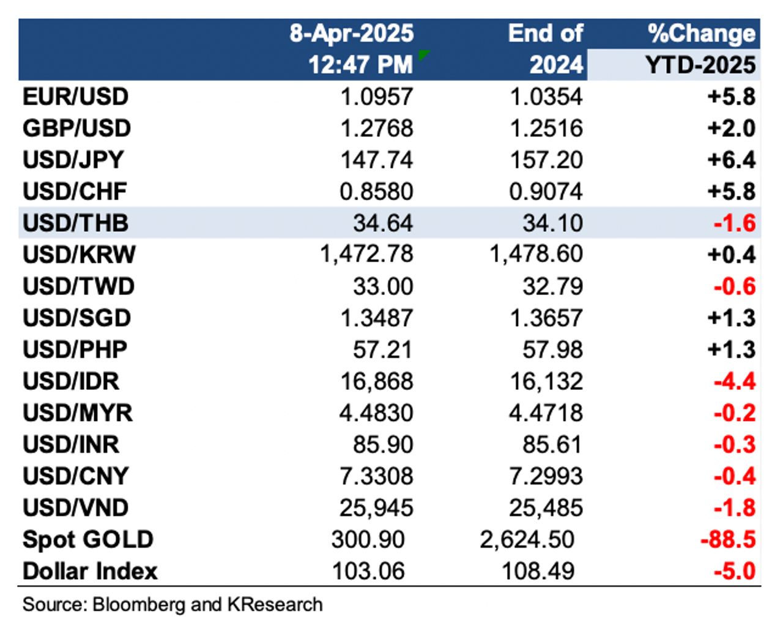
Task: Select the USD/KRW end-2024 value 1,478.60
Action: coord(536,254)
